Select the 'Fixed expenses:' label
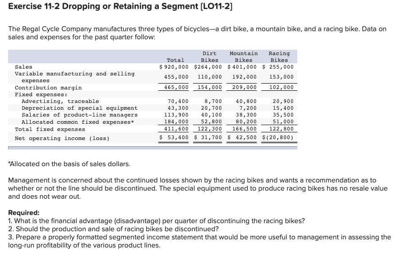 pyautogui.click(x=41, y=94)
